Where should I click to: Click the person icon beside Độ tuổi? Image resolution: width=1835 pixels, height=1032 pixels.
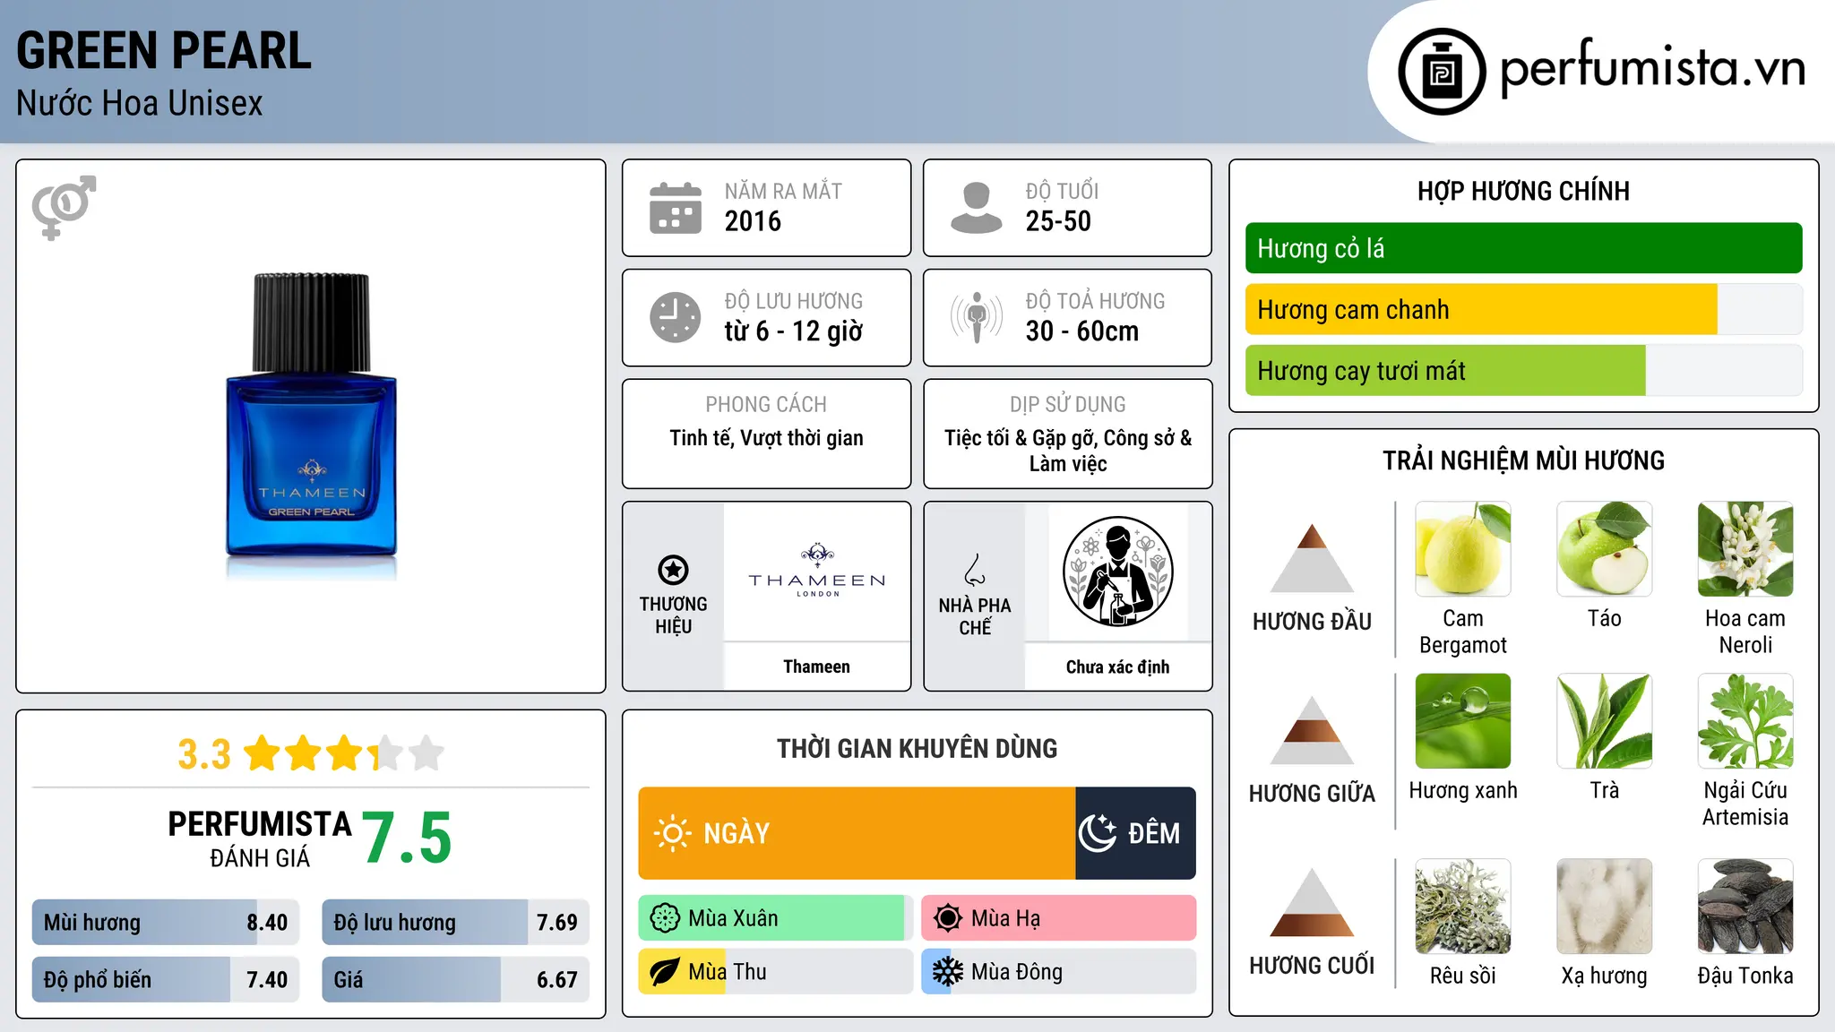pyautogui.click(x=977, y=208)
